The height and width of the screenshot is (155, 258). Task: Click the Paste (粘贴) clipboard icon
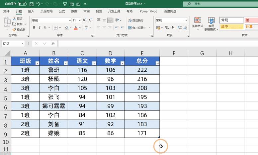(7, 20)
